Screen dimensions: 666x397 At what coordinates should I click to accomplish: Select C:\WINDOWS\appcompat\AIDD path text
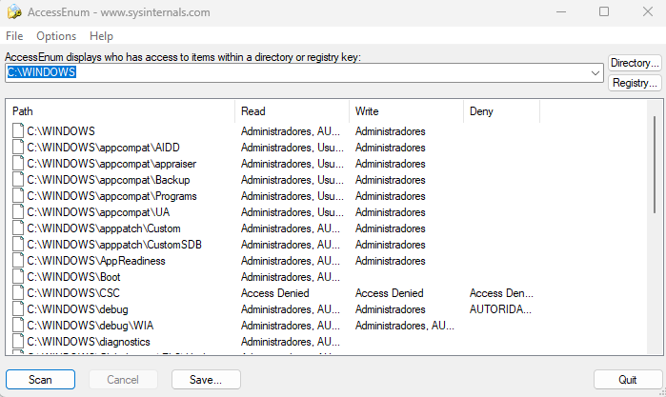pos(103,148)
